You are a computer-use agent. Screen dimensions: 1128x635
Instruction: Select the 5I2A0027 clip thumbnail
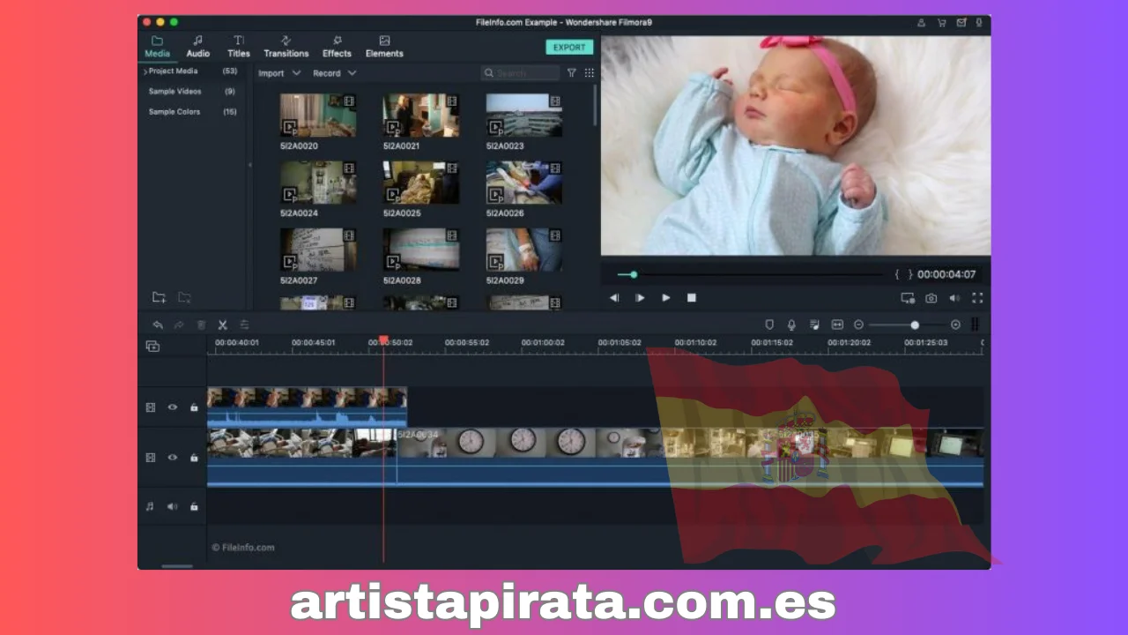point(318,250)
